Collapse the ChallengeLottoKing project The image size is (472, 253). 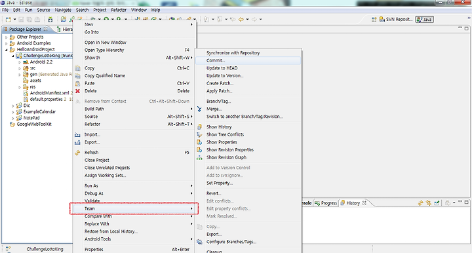pyautogui.click(x=13, y=56)
